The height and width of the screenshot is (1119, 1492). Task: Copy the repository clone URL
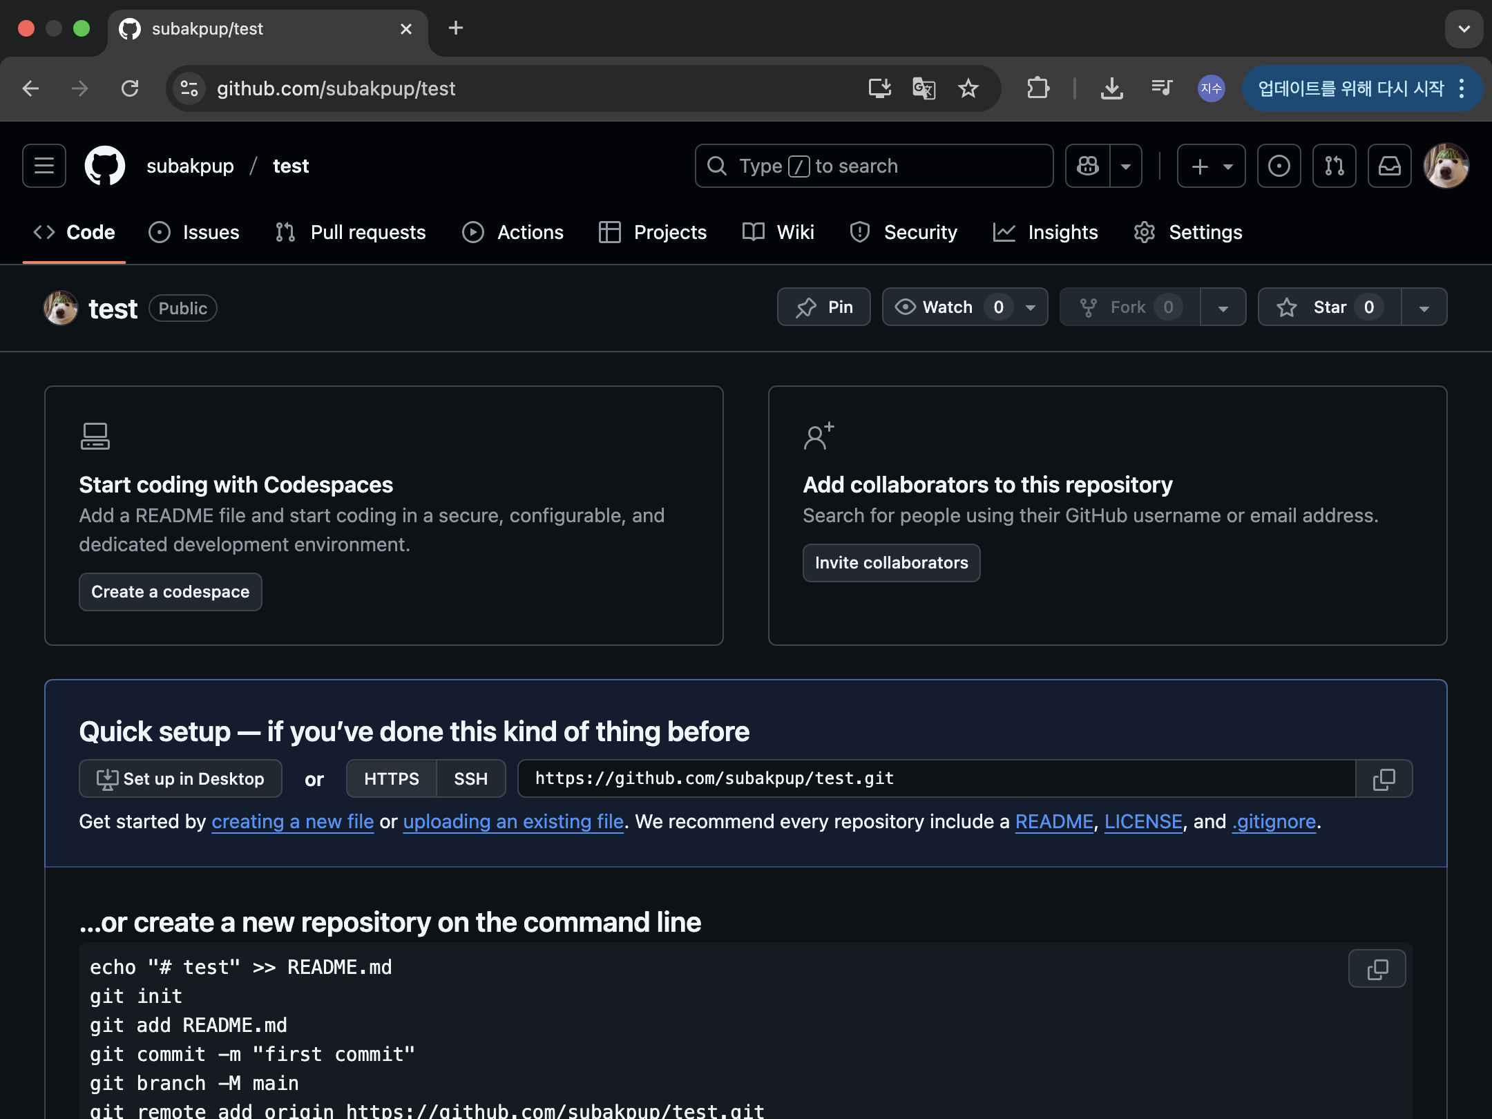pos(1384,779)
